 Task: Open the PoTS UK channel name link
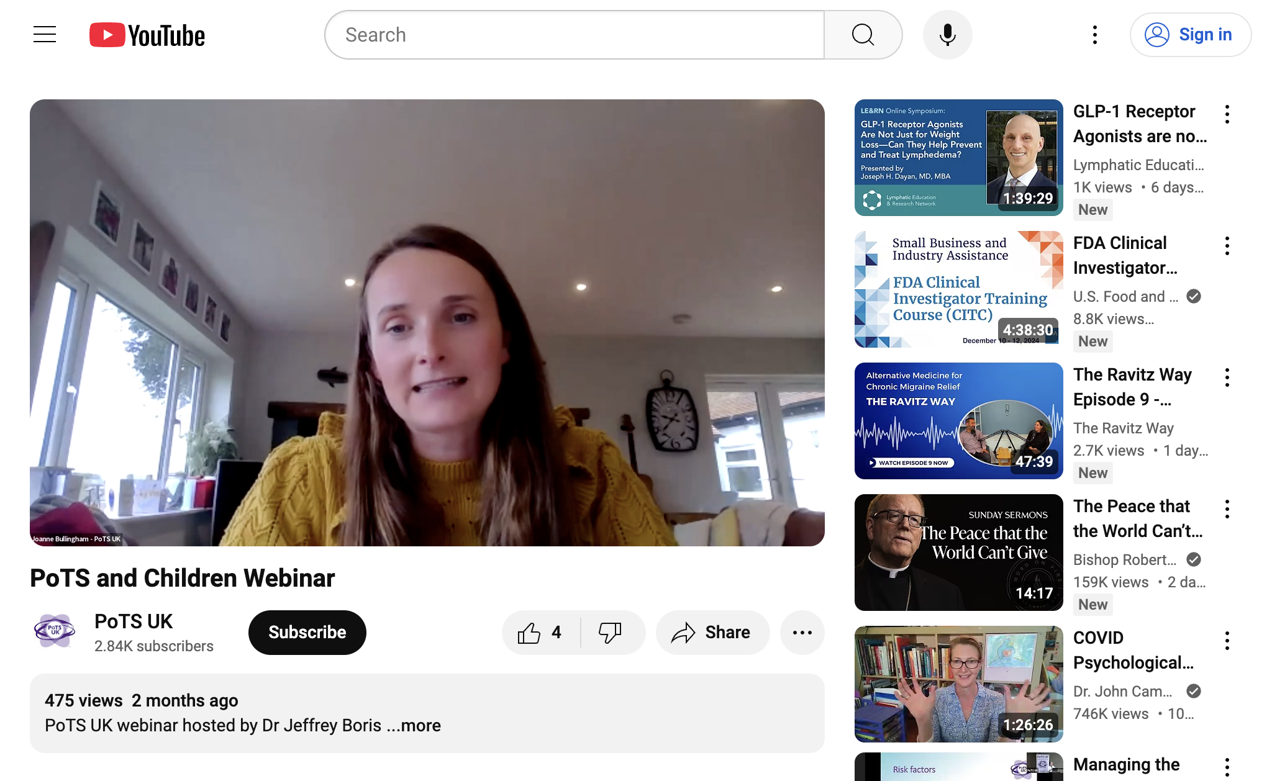click(134, 621)
